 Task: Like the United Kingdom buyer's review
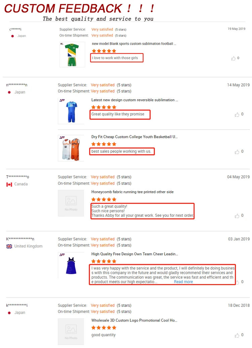coord(237,282)
